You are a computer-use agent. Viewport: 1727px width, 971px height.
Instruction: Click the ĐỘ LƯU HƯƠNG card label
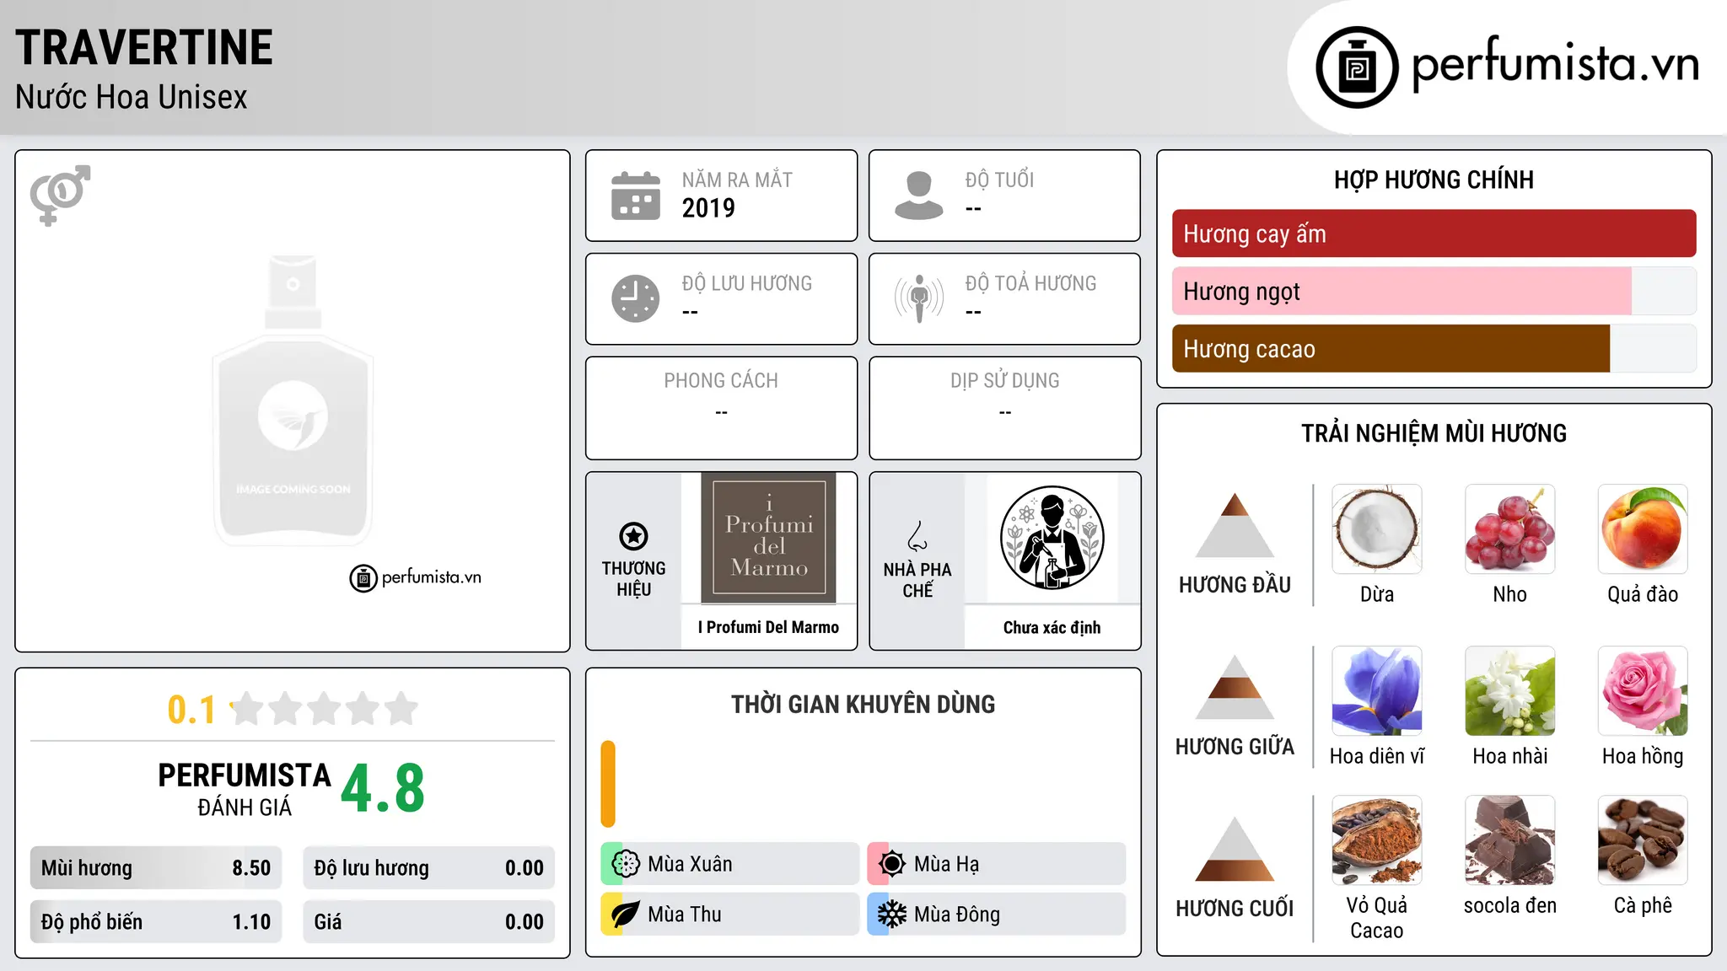pos(746,283)
